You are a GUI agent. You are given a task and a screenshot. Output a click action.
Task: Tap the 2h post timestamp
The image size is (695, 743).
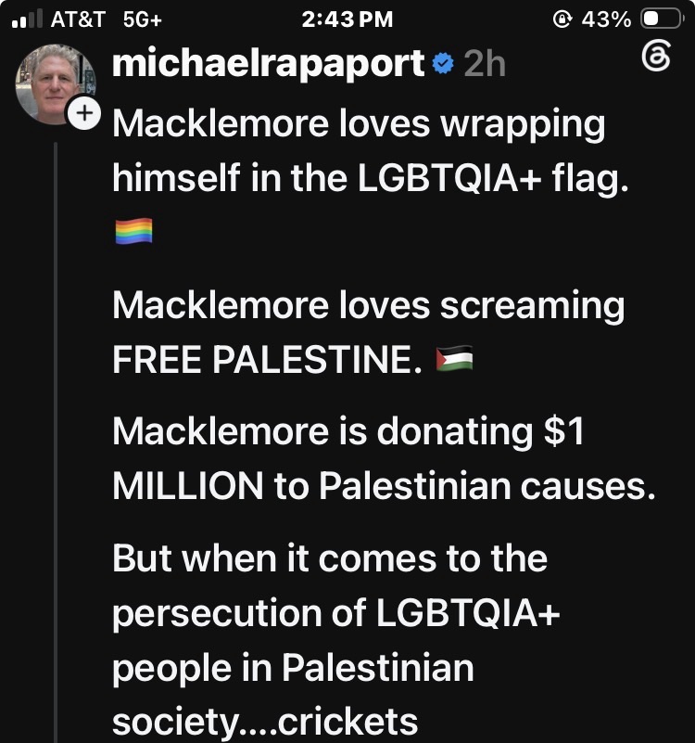click(x=485, y=63)
